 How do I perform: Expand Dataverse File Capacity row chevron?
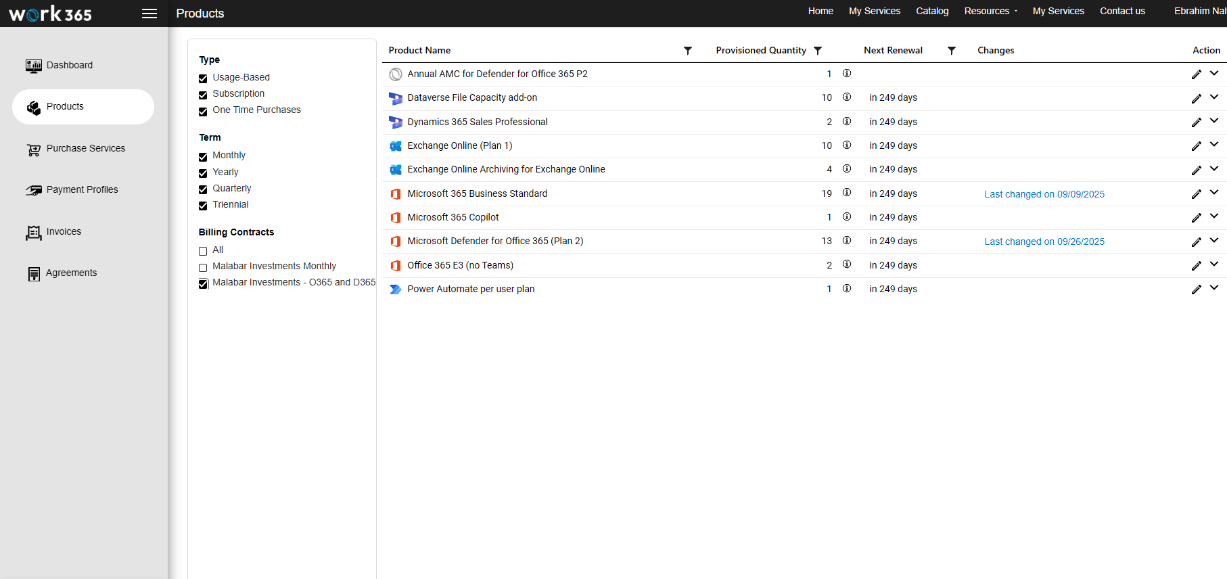(1214, 97)
